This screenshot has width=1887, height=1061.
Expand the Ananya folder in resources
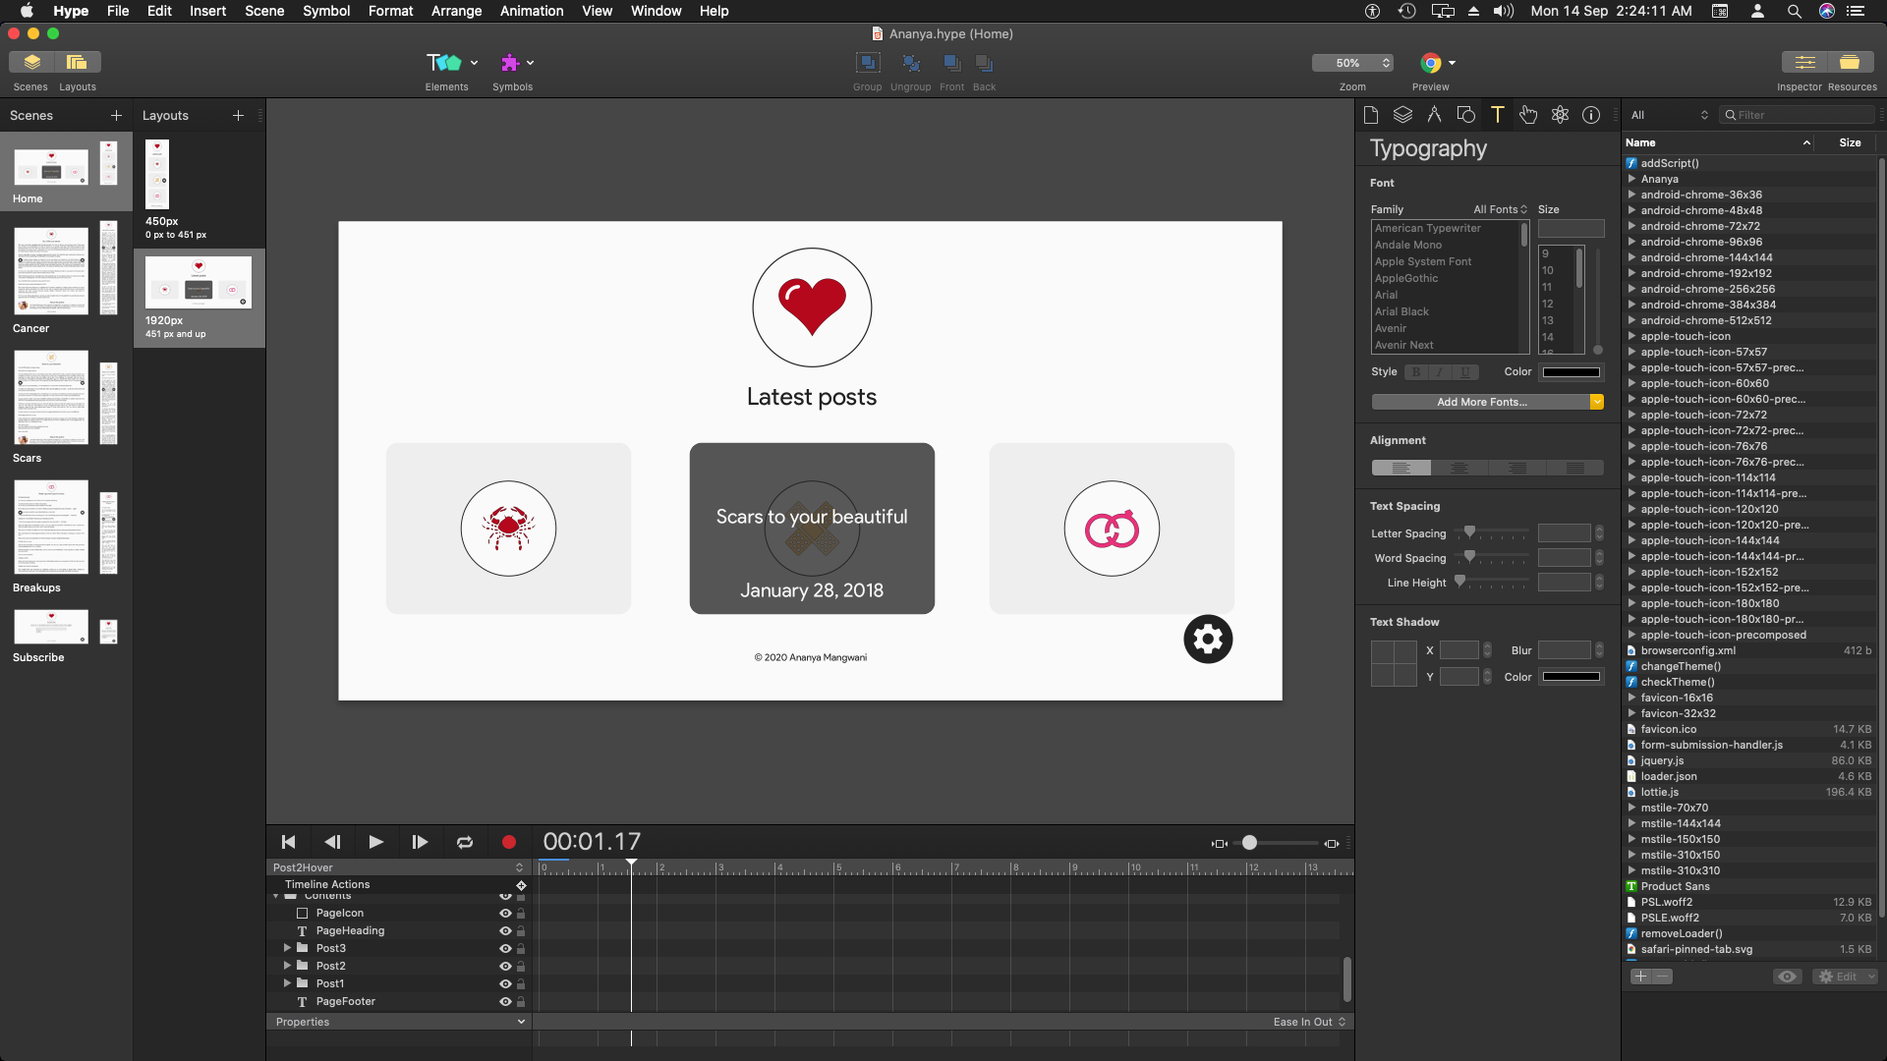point(1631,179)
